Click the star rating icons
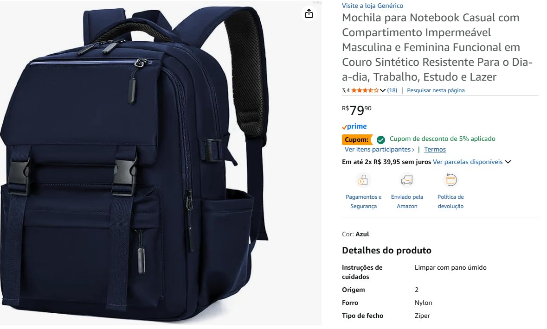The width and height of the screenshot is (547, 329). (365, 90)
